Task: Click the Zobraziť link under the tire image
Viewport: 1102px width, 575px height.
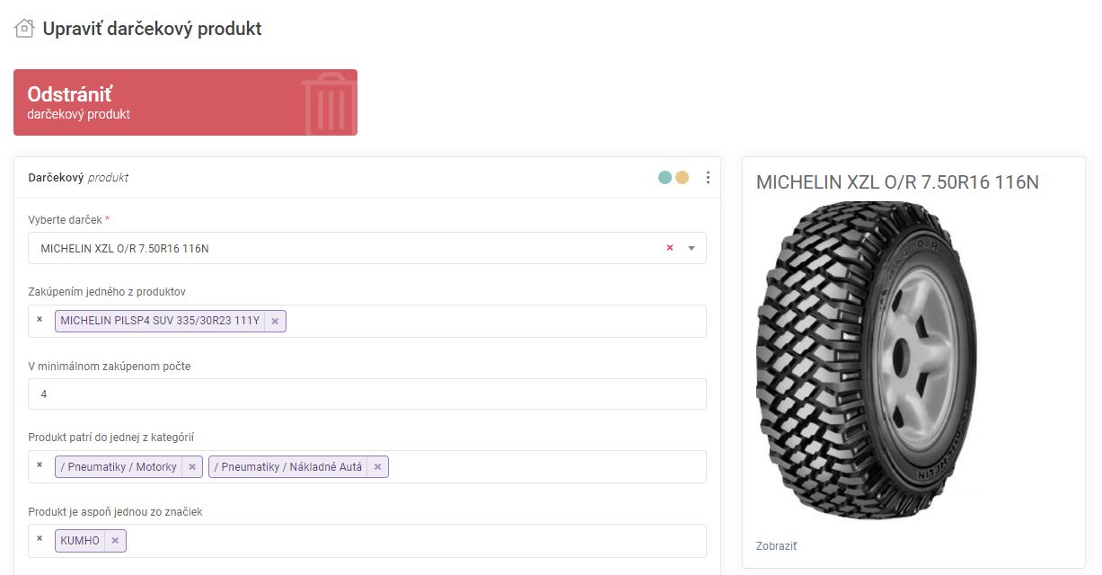Action: (776, 546)
